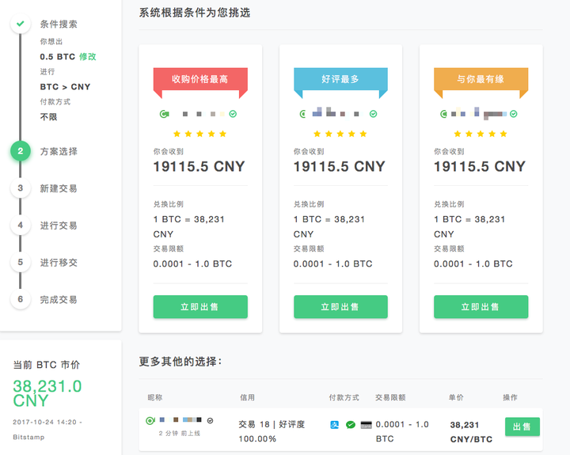Click star rating in 好评最多 card
Image resolution: width=570 pixels, height=455 pixels.
[340, 134]
